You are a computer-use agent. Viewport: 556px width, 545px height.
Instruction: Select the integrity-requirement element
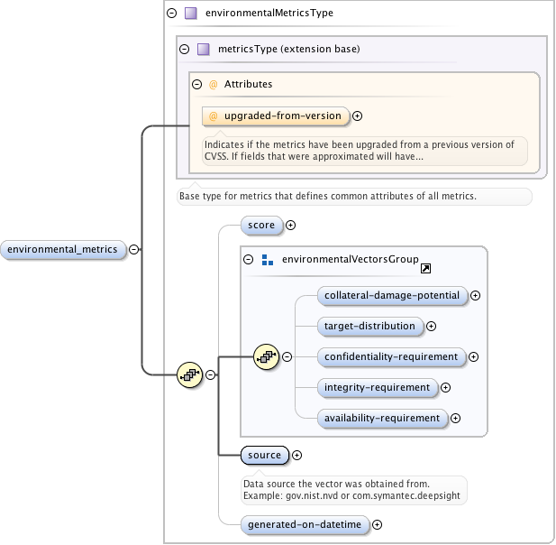[x=377, y=387]
